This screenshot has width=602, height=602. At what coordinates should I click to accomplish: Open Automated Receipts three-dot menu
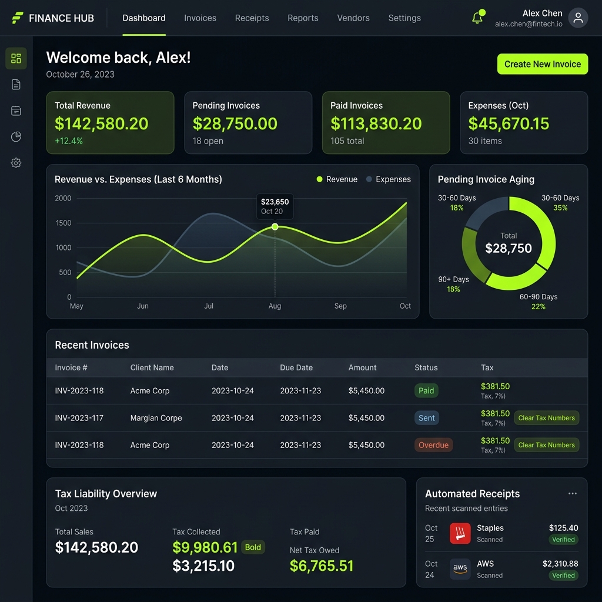tap(572, 493)
